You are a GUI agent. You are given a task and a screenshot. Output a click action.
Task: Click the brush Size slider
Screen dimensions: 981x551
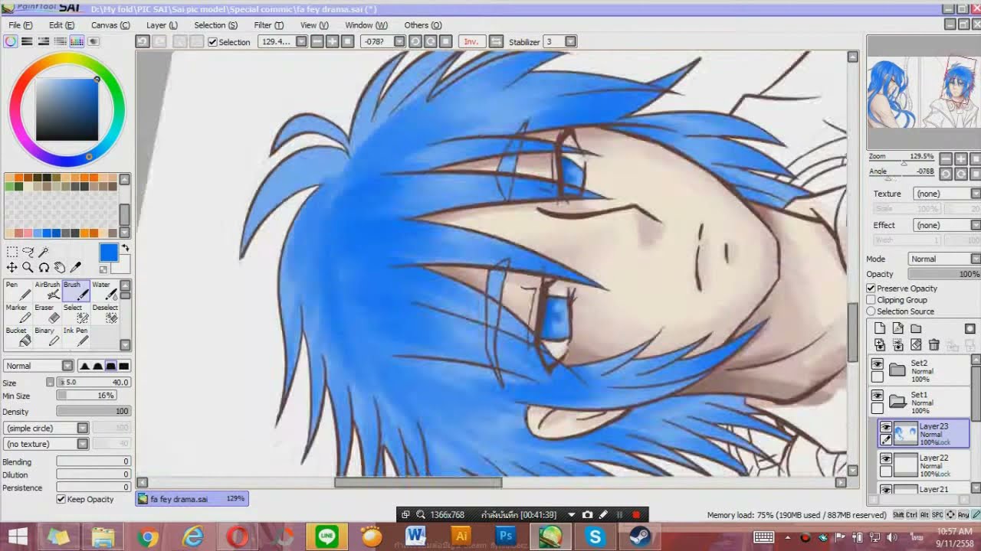pyautogui.click(x=93, y=382)
